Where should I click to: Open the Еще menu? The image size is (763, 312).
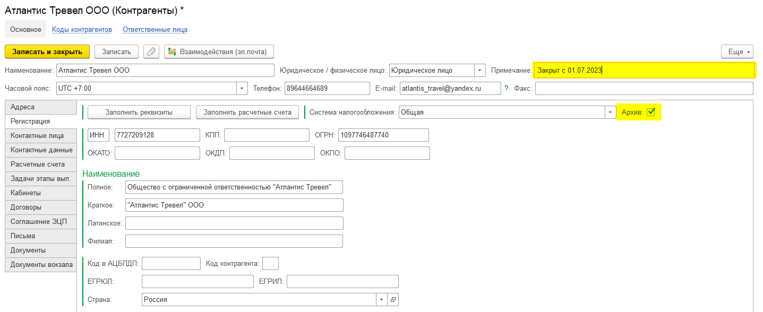point(736,51)
